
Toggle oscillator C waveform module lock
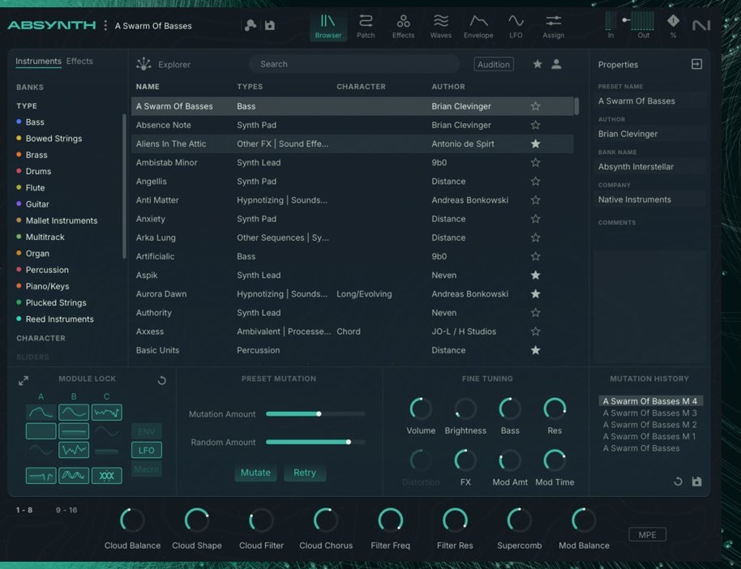click(106, 412)
